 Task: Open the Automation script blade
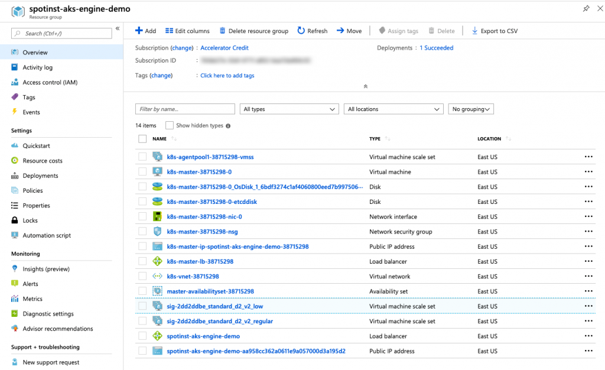(x=46, y=235)
